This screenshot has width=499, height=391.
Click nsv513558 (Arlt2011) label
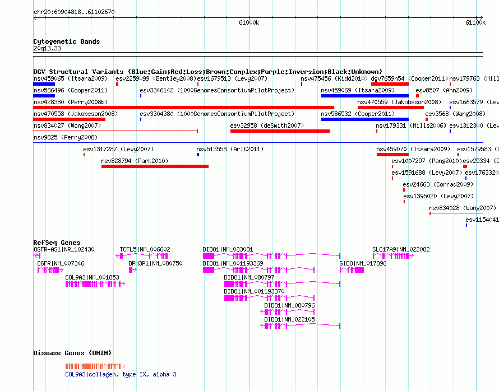230,149
